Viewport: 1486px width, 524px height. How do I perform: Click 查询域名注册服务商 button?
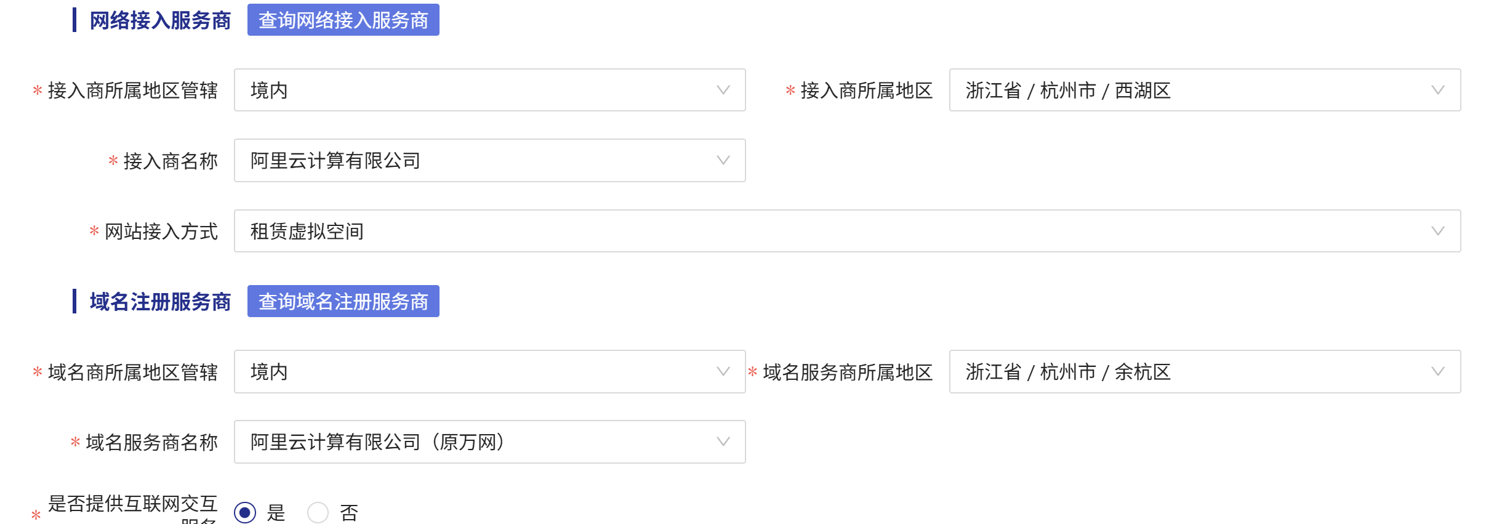pos(343,302)
